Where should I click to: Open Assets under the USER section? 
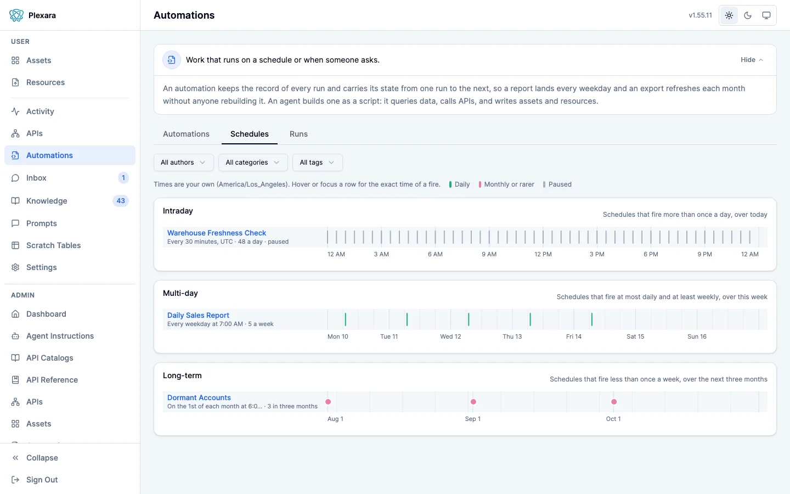click(x=70, y=60)
